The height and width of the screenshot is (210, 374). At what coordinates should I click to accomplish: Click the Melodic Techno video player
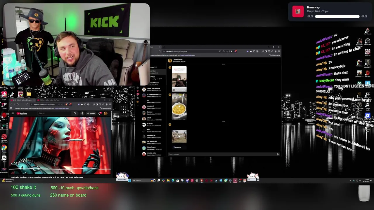pos(60,145)
